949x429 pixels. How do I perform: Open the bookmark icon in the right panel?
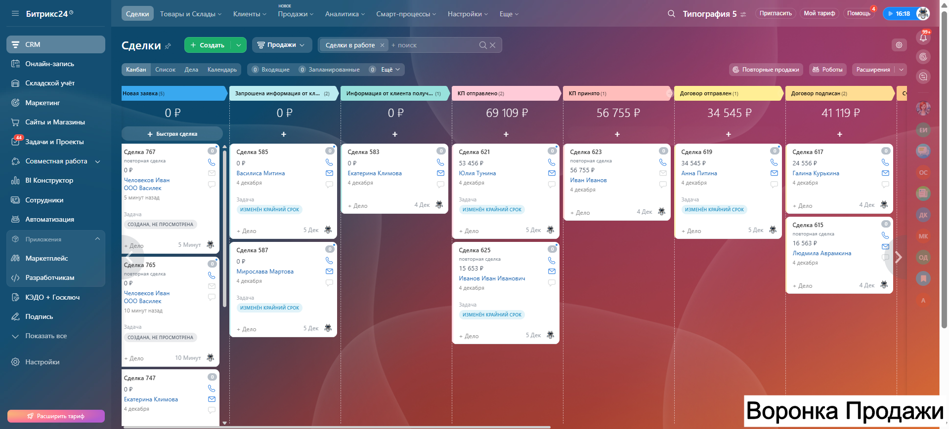coord(923,278)
